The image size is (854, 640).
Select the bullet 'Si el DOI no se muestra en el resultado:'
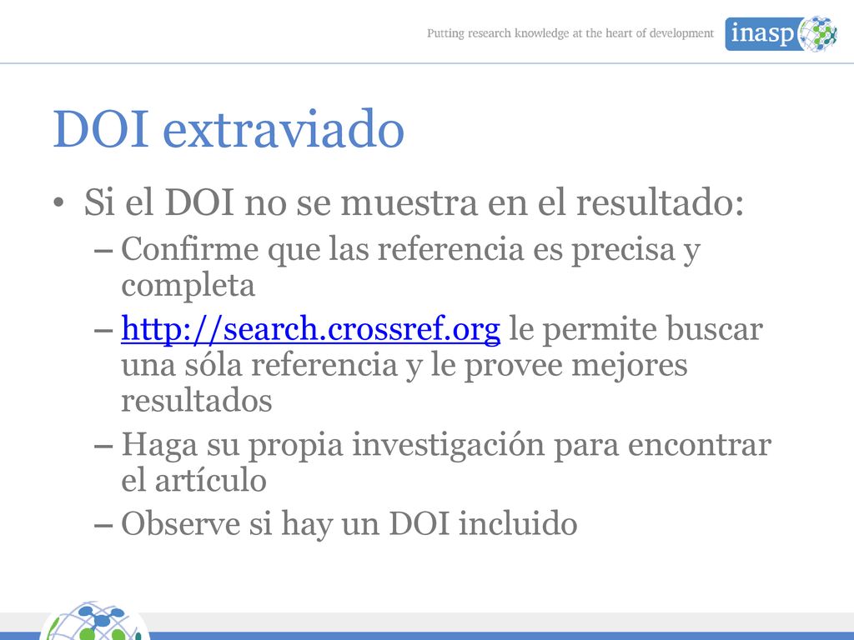[x=414, y=202]
